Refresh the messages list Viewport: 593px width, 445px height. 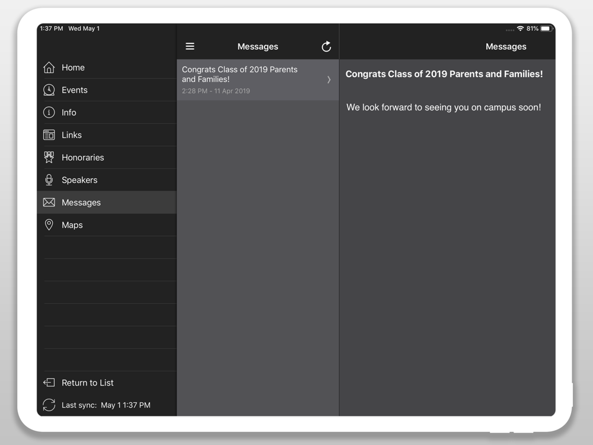(326, 46)
